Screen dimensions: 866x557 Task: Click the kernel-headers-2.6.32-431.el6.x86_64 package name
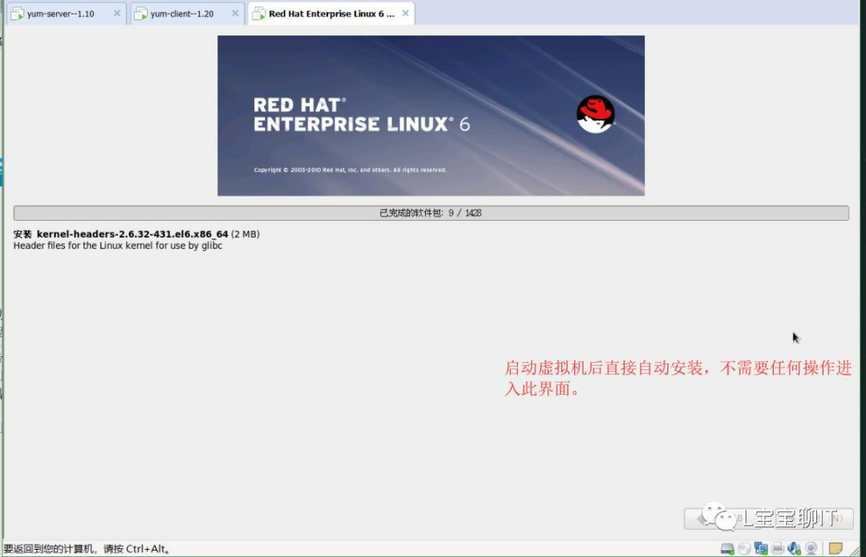pyautogui.click(x=132, y=234)
